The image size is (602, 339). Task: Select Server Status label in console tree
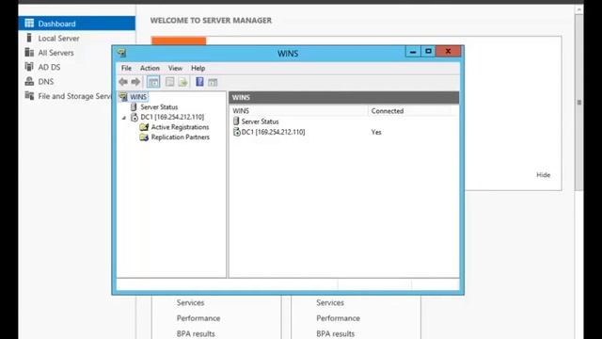click(x=159, y=106)
